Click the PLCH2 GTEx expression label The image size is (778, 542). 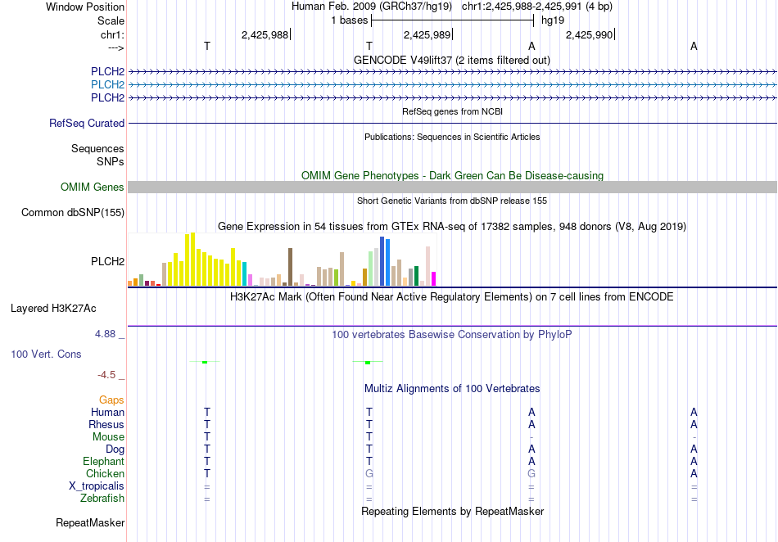coord(107,261)
